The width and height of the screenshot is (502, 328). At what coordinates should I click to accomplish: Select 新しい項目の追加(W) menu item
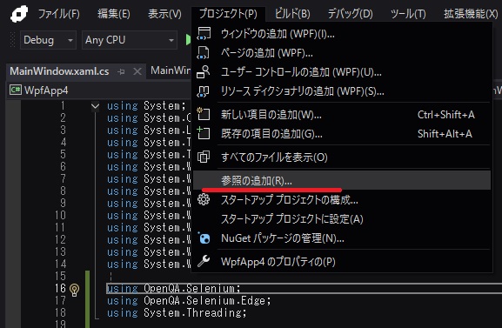point(342,114)
